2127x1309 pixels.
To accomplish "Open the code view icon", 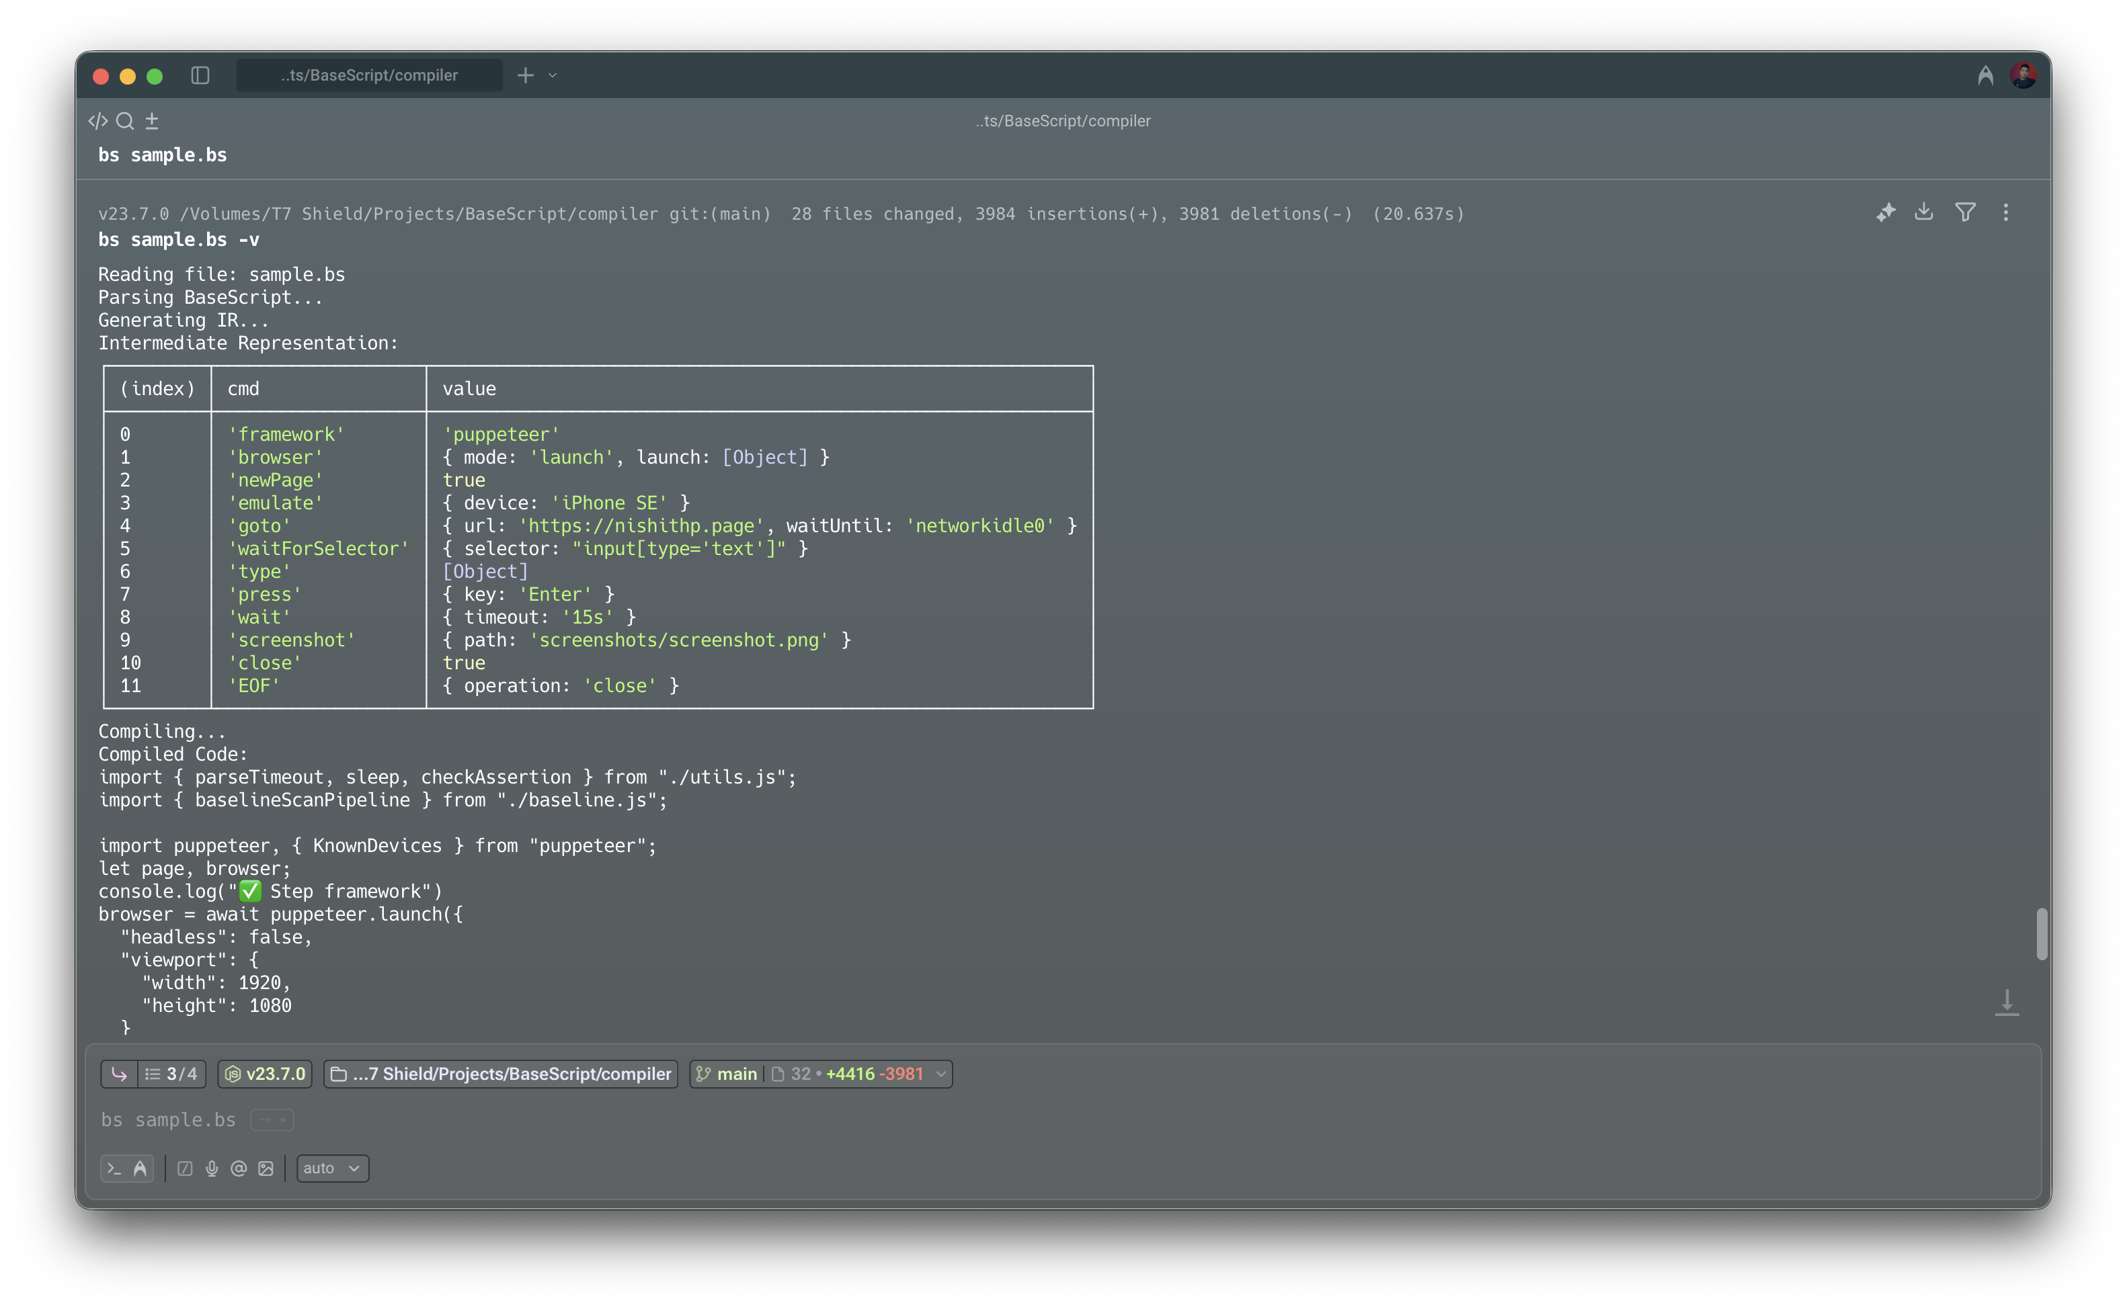I will point(98,121).
